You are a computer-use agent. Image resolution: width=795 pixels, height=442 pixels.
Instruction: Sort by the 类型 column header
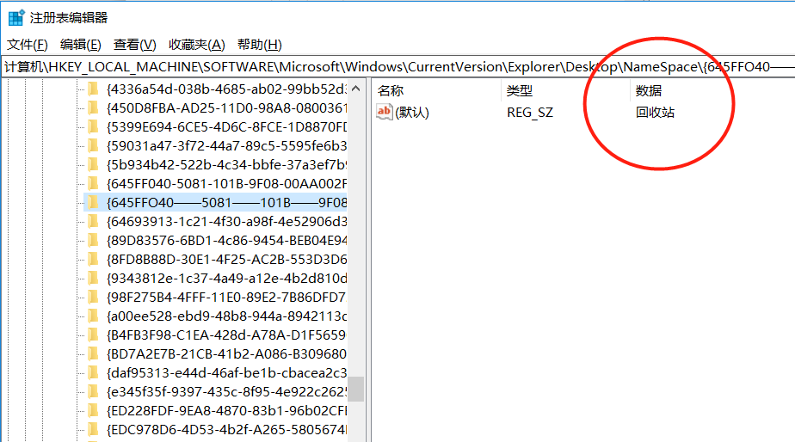519,91
